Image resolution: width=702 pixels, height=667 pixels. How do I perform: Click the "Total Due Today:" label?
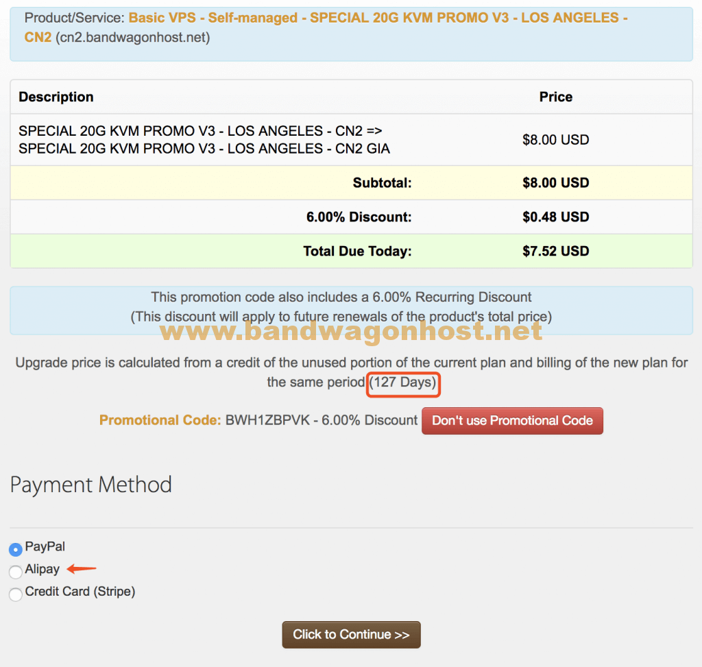click(357, 251)
